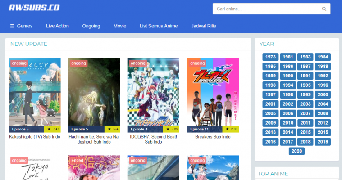
Task: Select year 2001
Action: click(x=270, y=104)
